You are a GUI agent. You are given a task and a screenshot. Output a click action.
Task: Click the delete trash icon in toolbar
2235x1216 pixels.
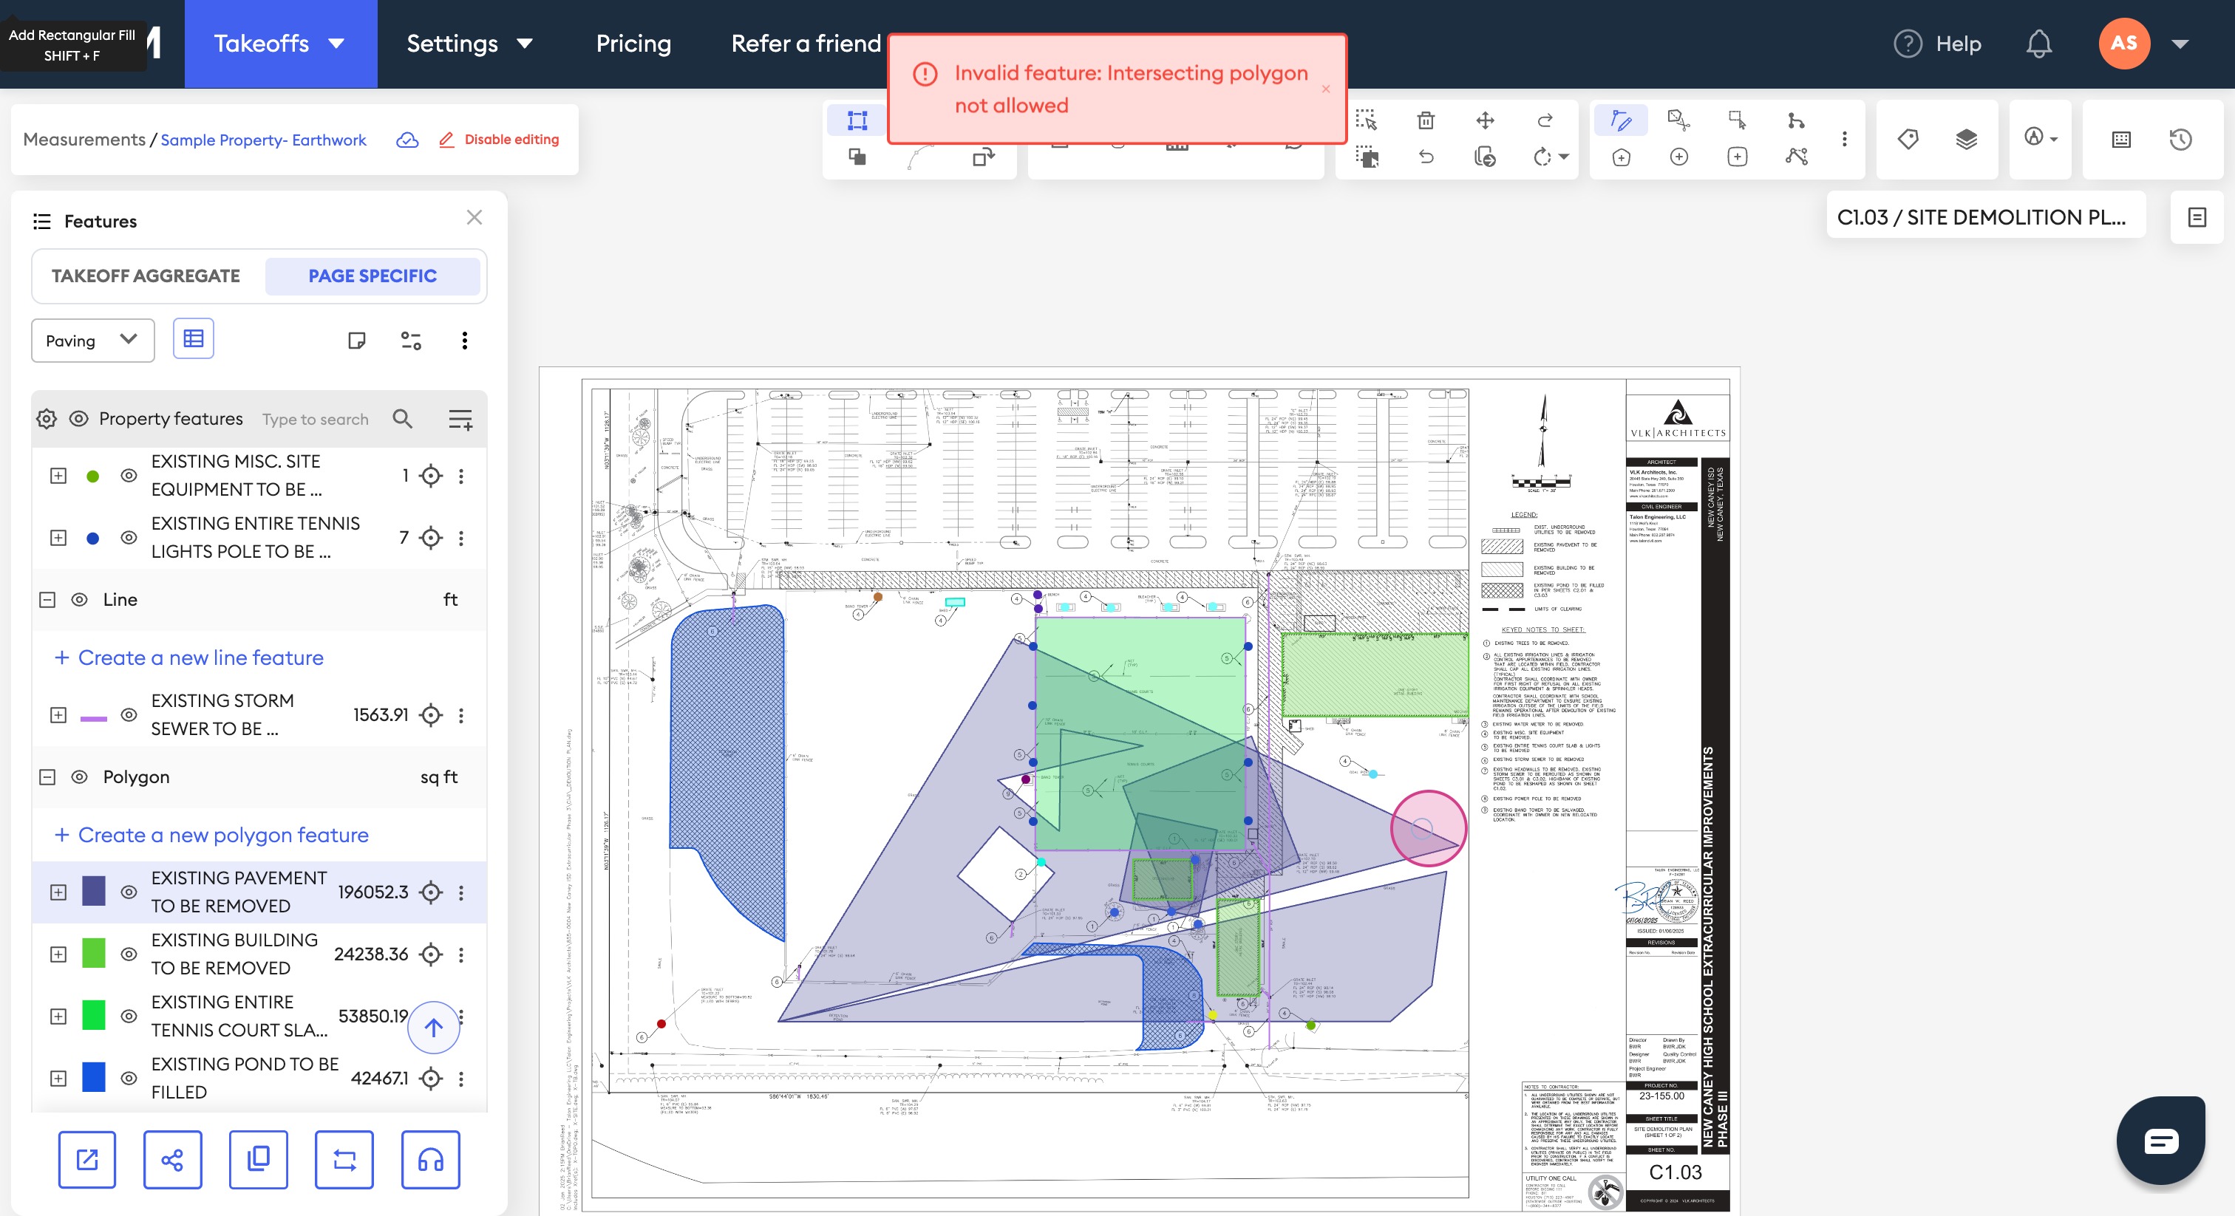click(x=1426, y=120)
